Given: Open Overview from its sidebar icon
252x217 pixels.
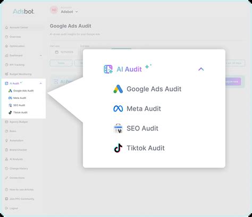Looking at the screenshot, I should [x=6, y=37].
